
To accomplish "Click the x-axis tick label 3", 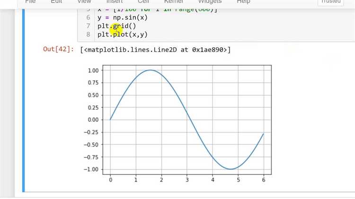I will 187,180.
